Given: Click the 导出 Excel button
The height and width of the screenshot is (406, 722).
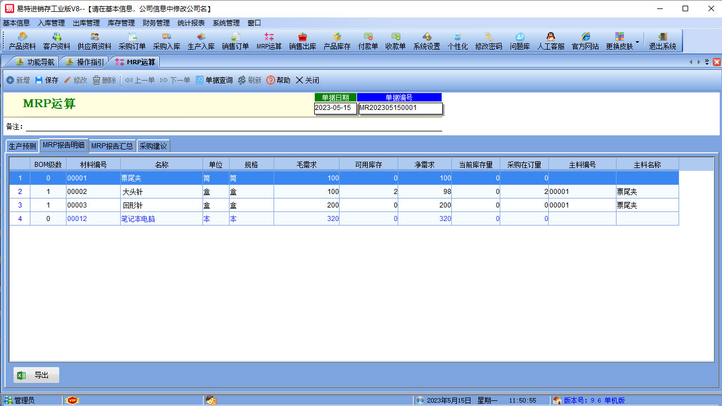Looking at the screenshot, I should (x=36, y=375).
